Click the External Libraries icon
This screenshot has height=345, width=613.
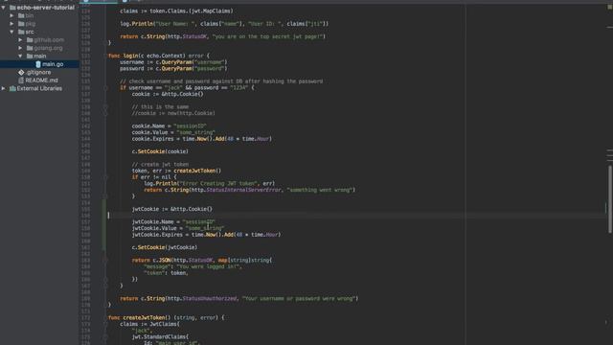(x=12, y=88)
